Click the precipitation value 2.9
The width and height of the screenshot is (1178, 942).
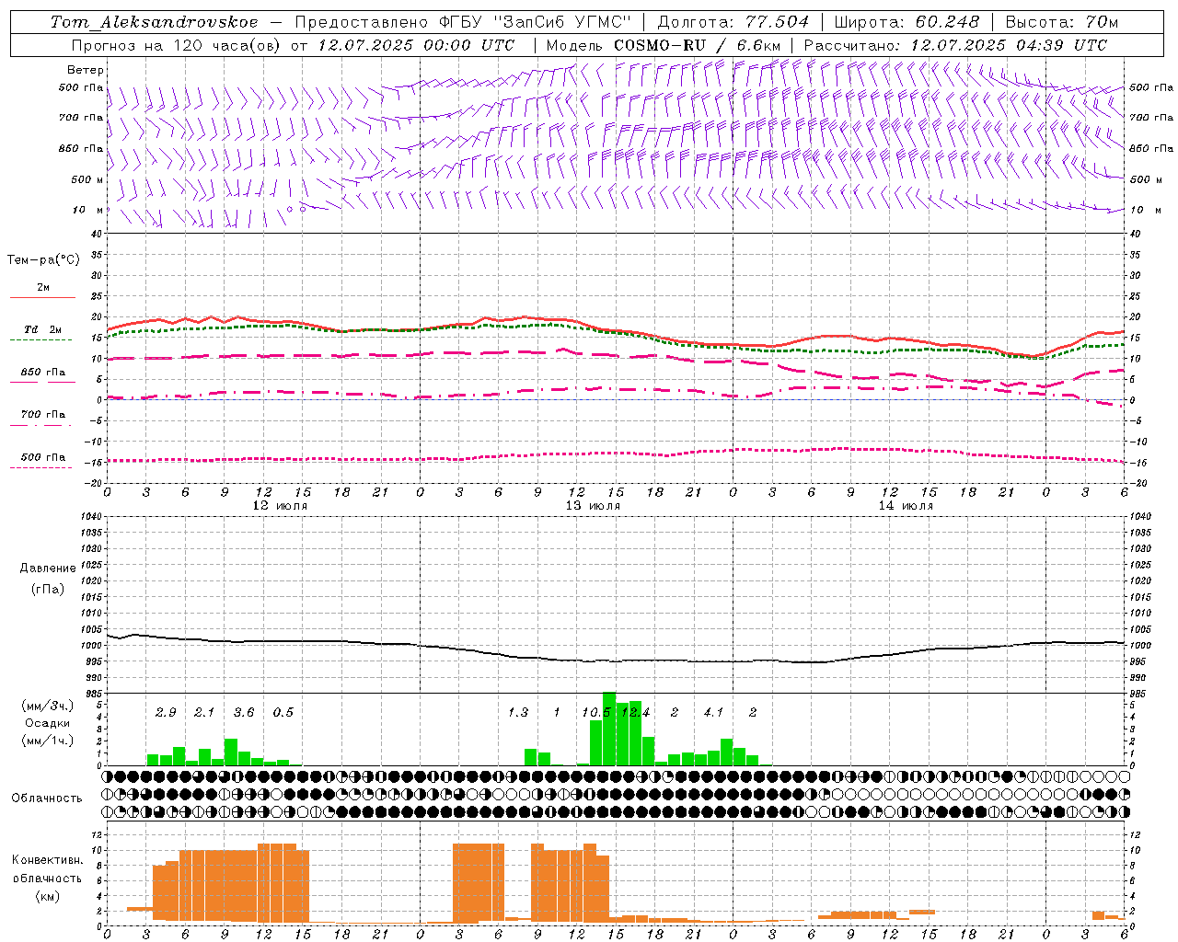click(x=166, y=713)
